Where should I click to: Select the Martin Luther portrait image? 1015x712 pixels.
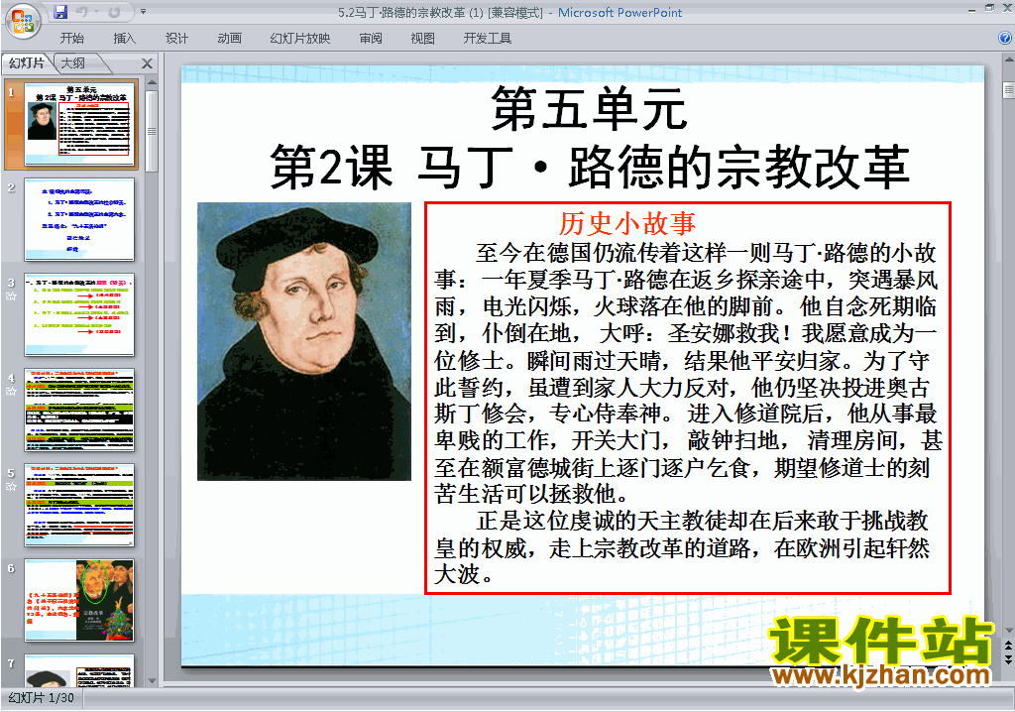pos(304,341)
